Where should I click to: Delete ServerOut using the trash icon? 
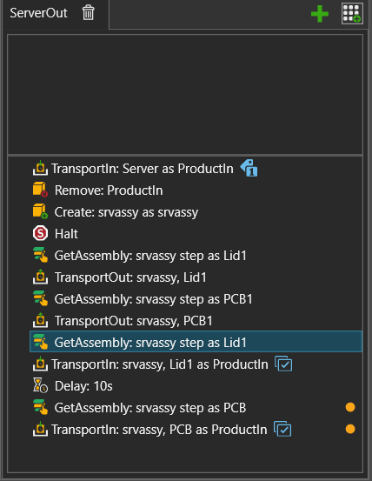click(89, 13)
